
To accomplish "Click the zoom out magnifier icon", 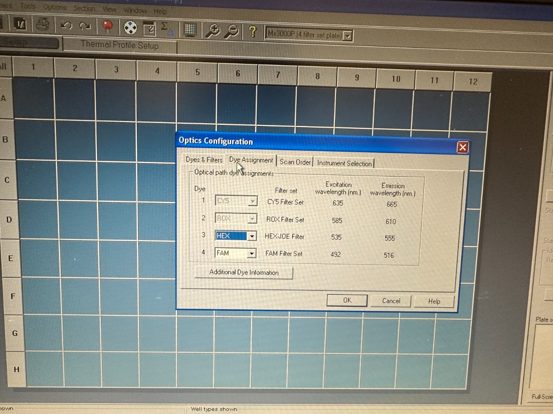I will [232, 31].
